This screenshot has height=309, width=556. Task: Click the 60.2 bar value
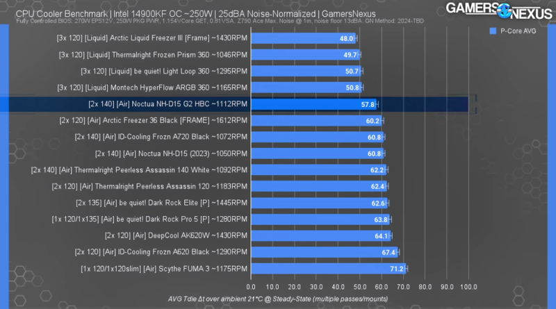tap(373, 121)
